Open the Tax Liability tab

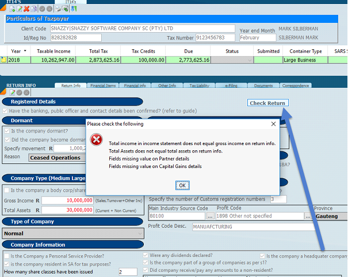pyautogui.click(x=199, y=85)
